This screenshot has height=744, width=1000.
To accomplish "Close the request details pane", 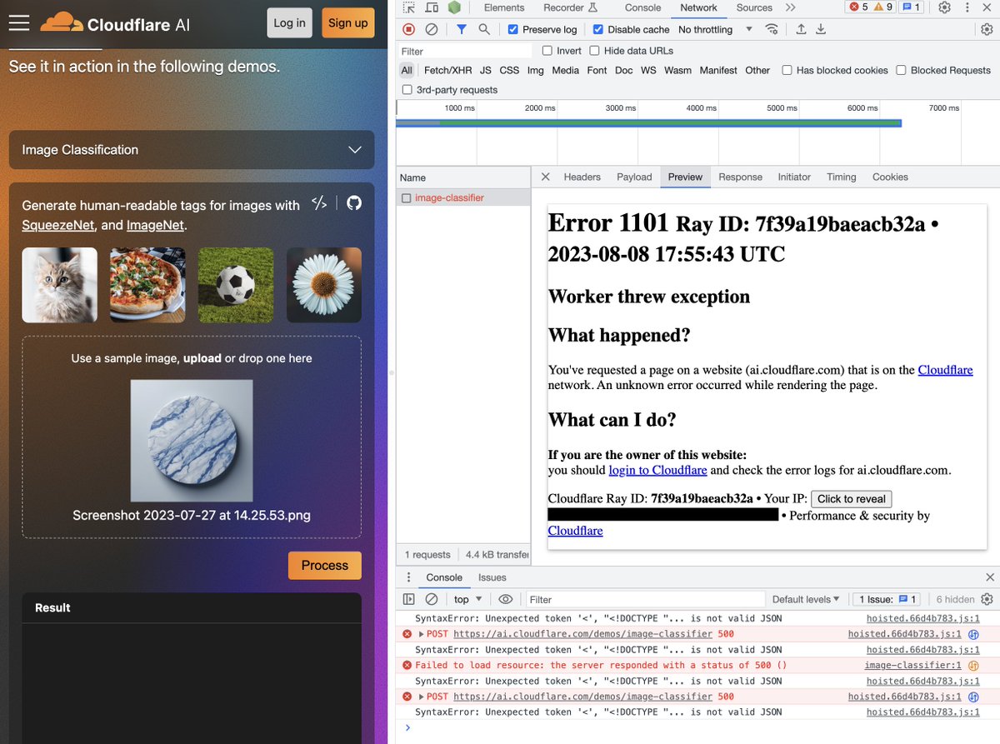I will [545, 177].
